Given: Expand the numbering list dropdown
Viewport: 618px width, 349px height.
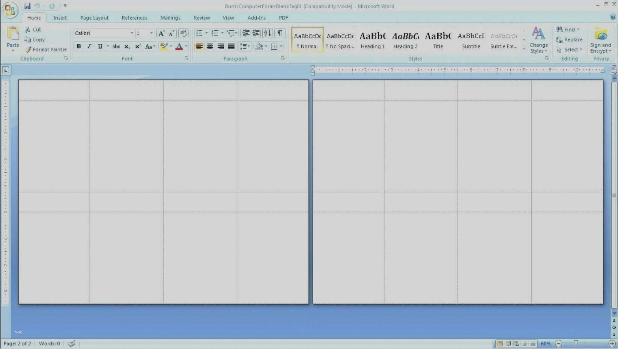Looking at the screenshot, I should (x=222, y=33).
